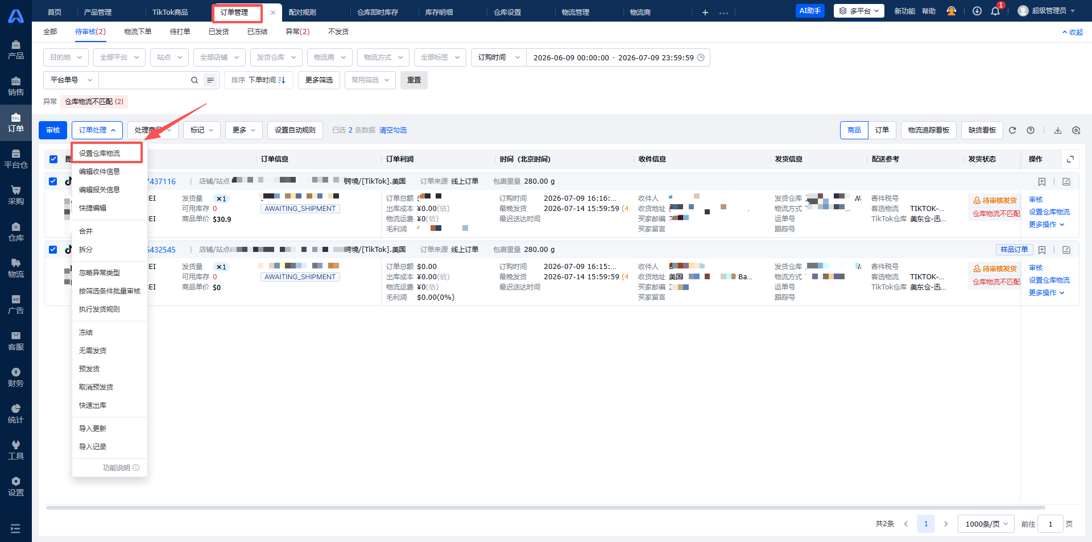Select 编辑收件信息 menu item

coord(100,172)
